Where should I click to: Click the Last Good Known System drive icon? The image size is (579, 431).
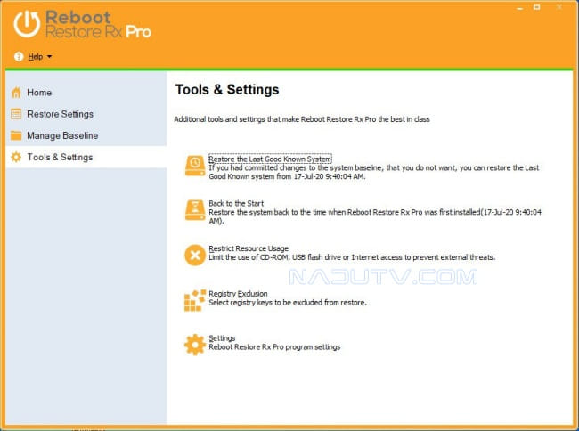click(x=195, y=166)
